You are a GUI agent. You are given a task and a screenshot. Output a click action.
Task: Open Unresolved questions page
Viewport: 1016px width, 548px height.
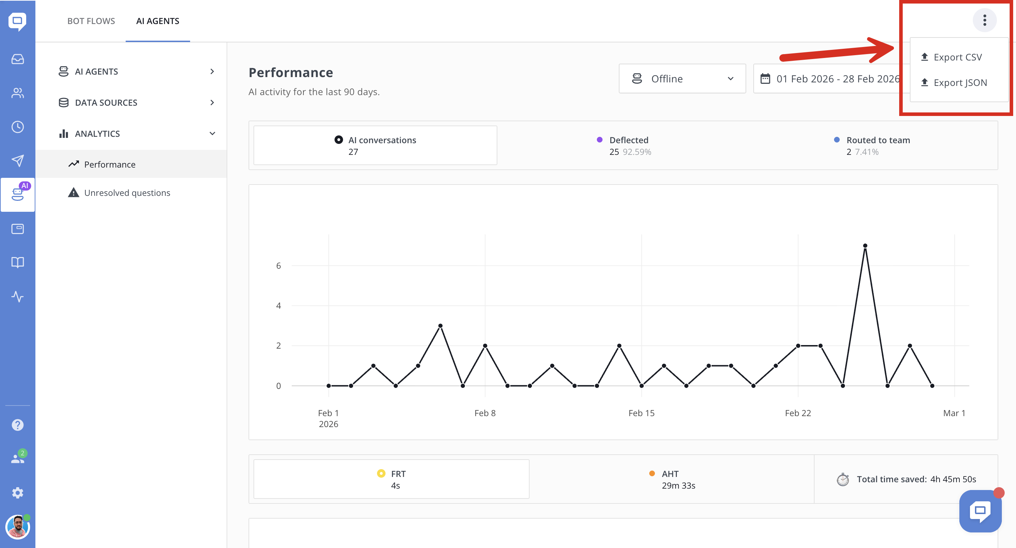click(x=127, y=193)
